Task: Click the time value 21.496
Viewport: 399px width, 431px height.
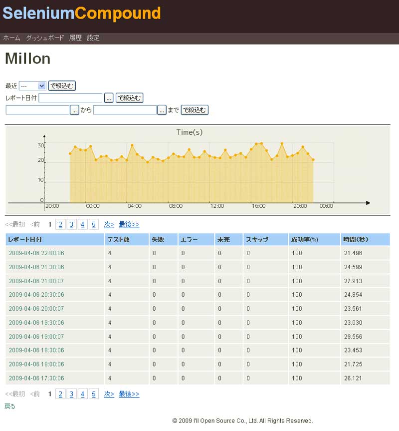Action: 353,253
